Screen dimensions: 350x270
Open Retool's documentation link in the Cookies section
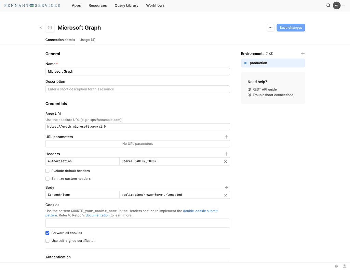click(98, 215)
